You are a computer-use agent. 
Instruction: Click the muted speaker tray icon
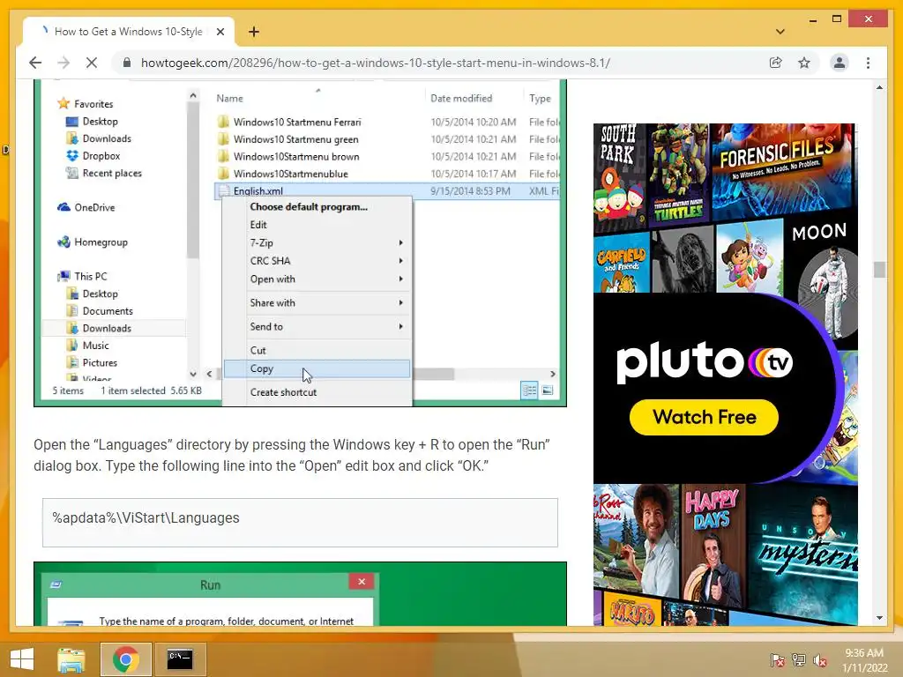[x=820, y=659]
